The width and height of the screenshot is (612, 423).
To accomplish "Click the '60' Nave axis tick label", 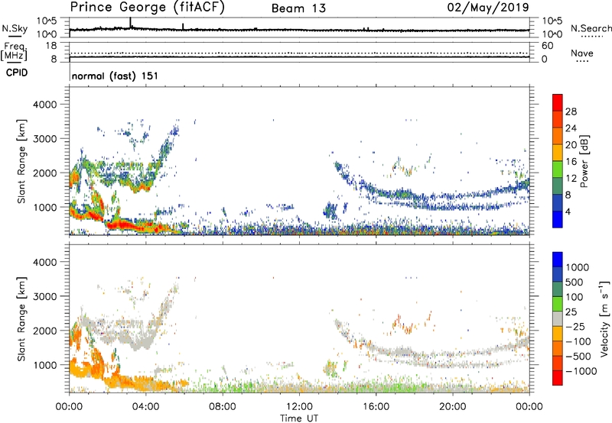I will [x=548, y=46].
